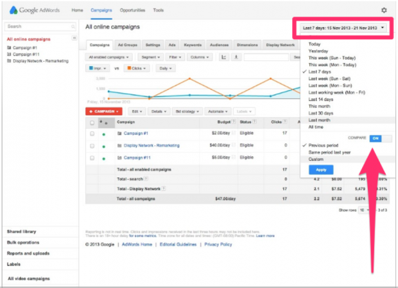Click the download report icon
The width and height of the screenshot is (398, 288).
pyautogui.click(x=236, y=57)
